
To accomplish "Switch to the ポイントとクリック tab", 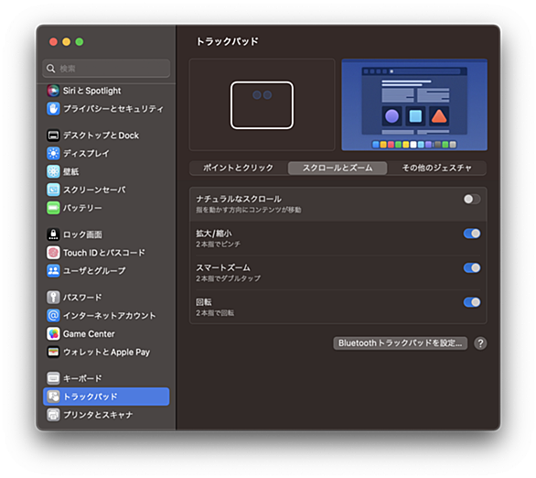I will 238,168.
